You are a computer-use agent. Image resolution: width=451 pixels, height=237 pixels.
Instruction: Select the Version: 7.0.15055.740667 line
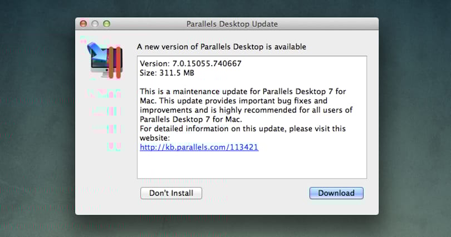coord(190,63)
